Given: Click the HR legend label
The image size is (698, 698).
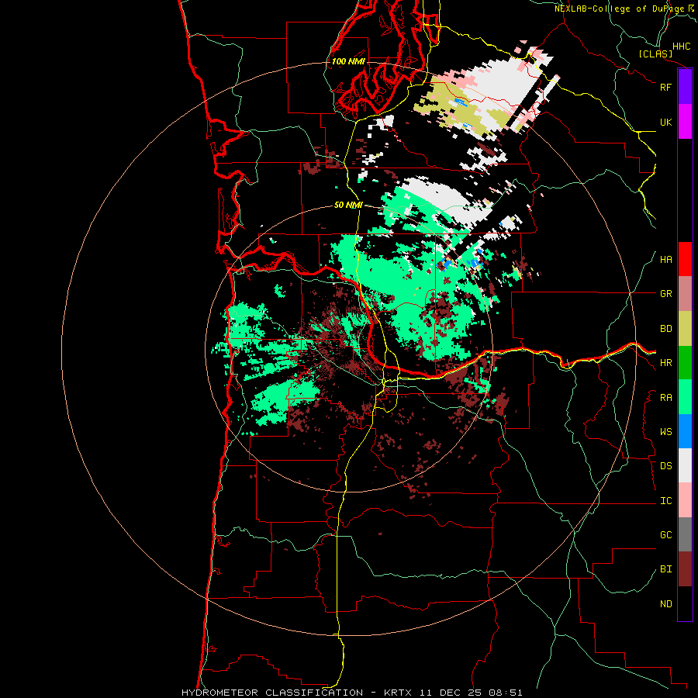Looking at the screenshot, I should click(665, 363).
